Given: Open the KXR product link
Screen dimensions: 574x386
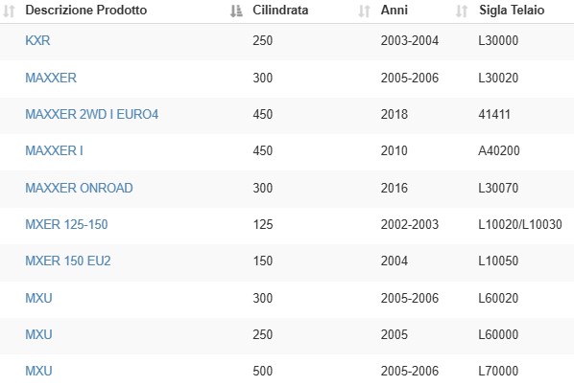Looking at the screenshot, I should pyautogui.click(x=37, y=40).
